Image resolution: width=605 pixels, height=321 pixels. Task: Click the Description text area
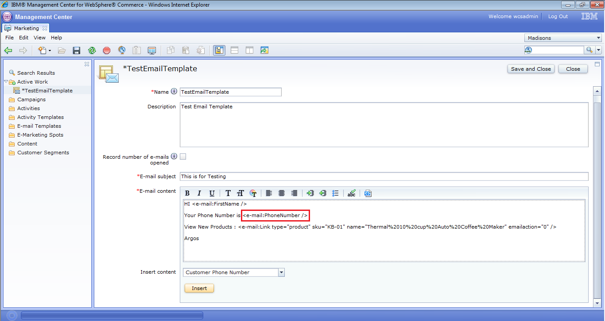tap(384, 125)
